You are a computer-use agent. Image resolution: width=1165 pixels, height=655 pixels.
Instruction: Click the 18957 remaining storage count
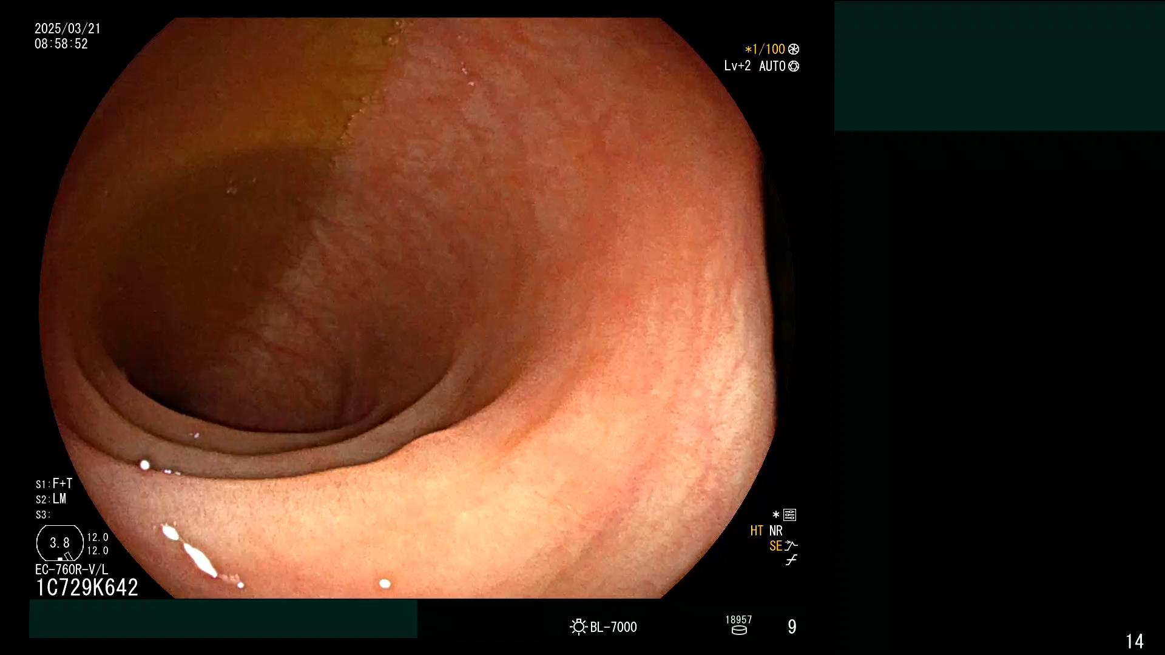pos(738,619)
